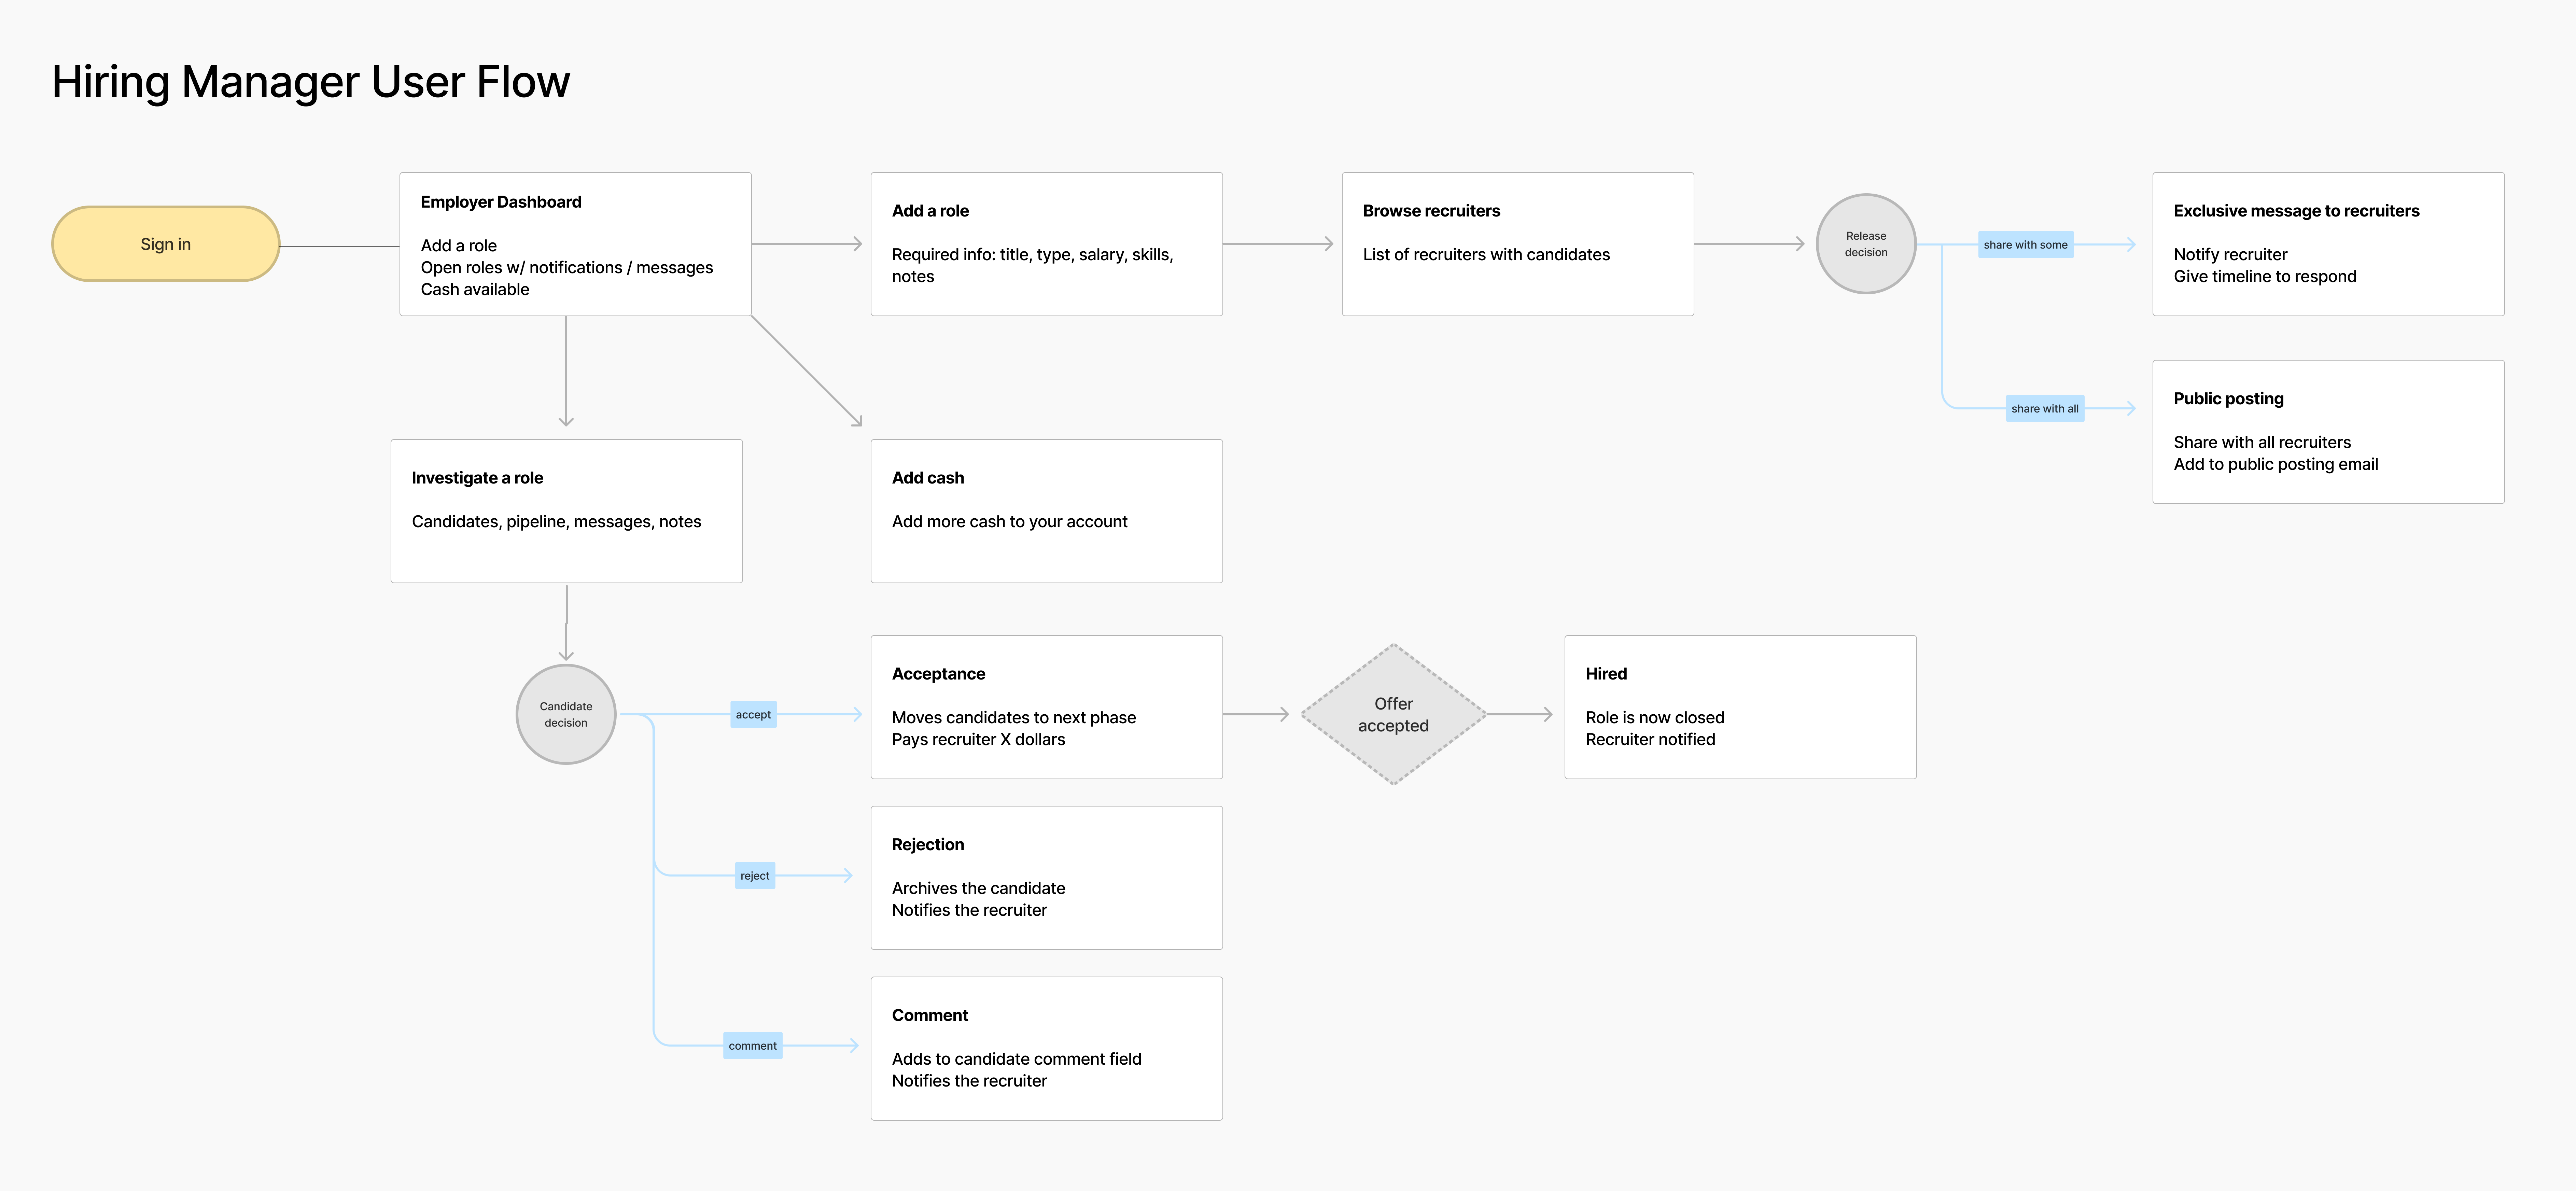Click 'Add to public posting email' text
Viewport: 2576px width, 1191px height.
coord(2276,465)
